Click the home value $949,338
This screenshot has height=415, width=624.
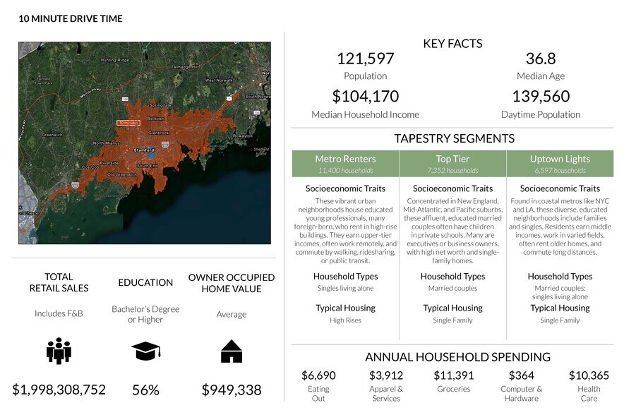pos(232,390)
